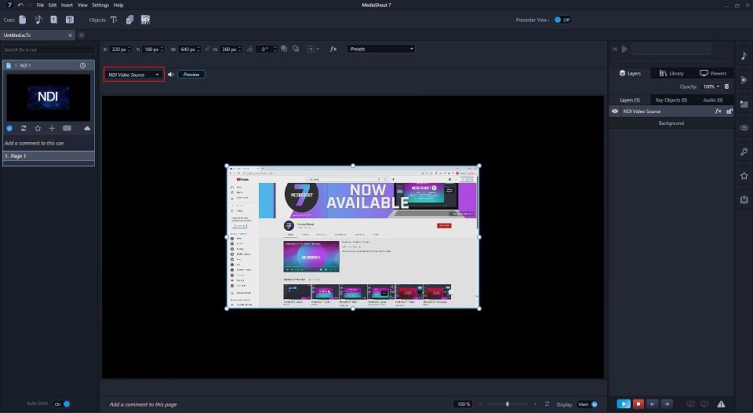Click the width stepper arrows

198,49
